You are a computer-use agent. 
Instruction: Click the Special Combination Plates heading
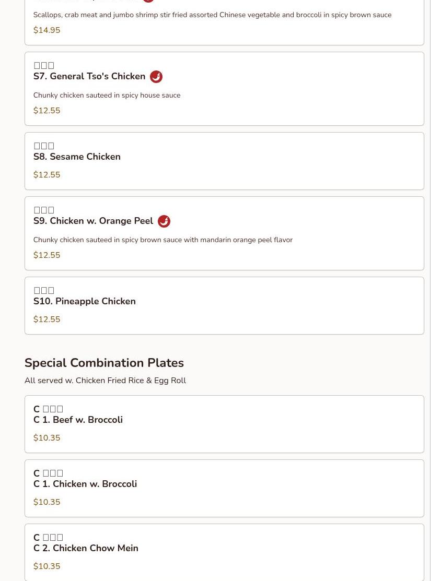tap(104, 363)
